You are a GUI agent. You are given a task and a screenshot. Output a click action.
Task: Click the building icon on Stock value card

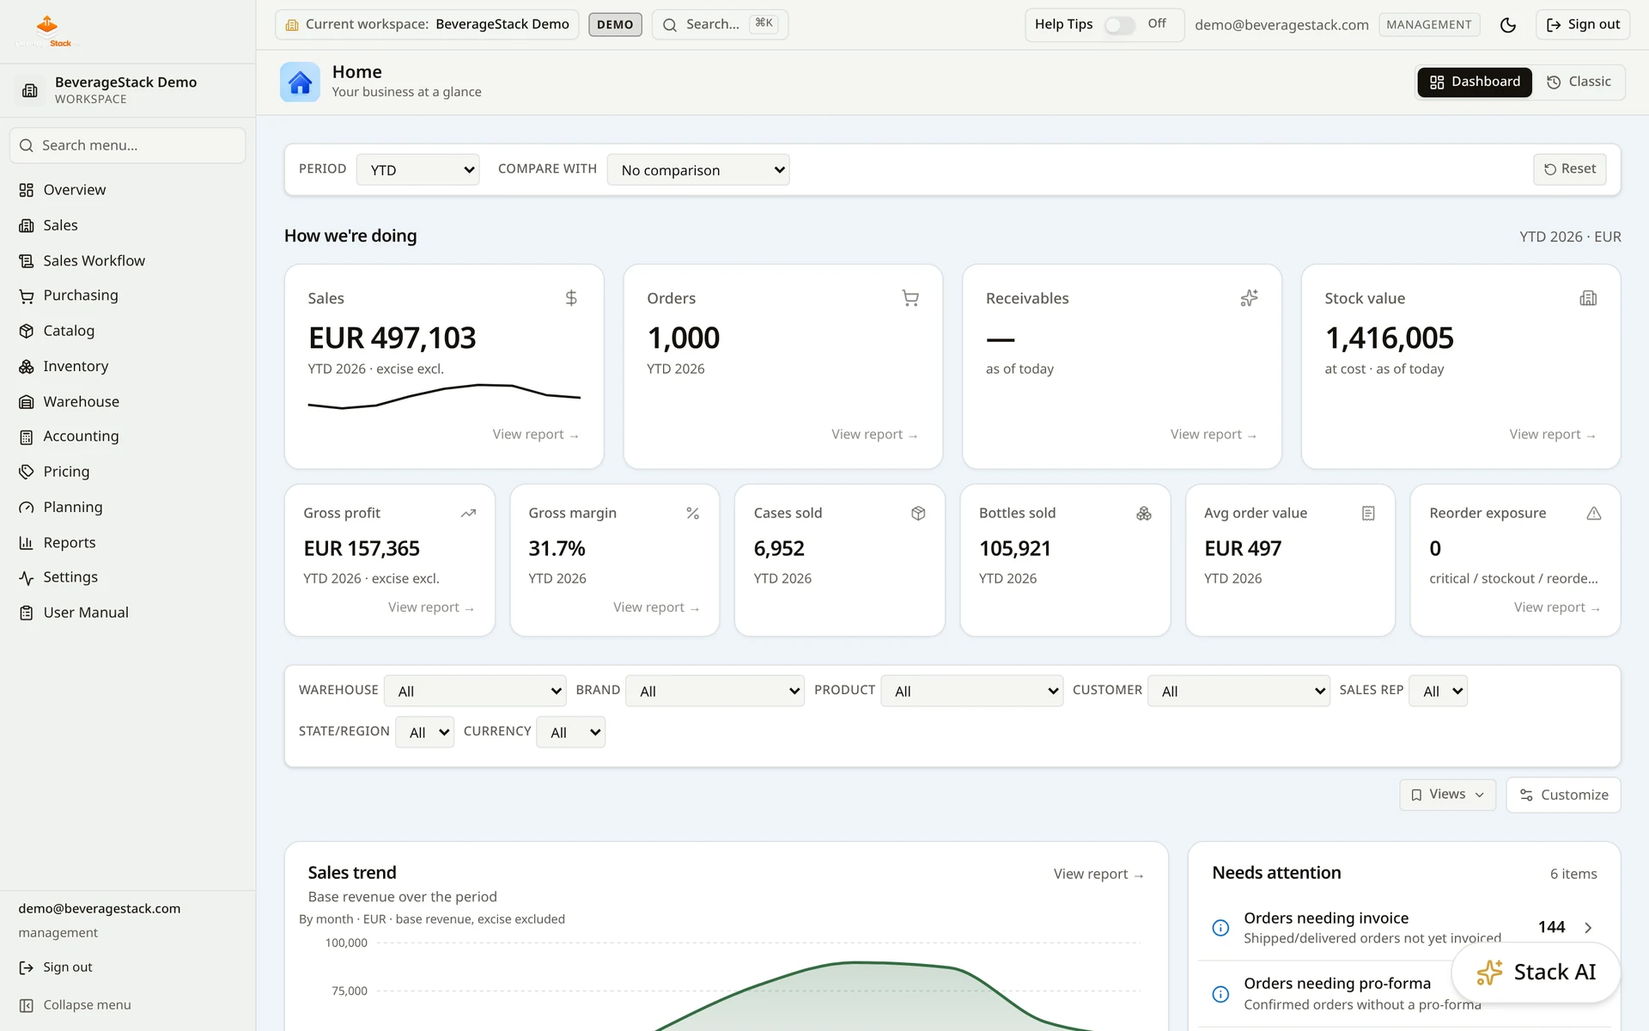(x=1588, y=298)
